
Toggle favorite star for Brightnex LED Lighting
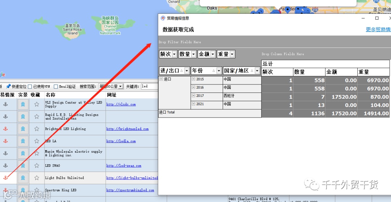click(x=37, y=129)
